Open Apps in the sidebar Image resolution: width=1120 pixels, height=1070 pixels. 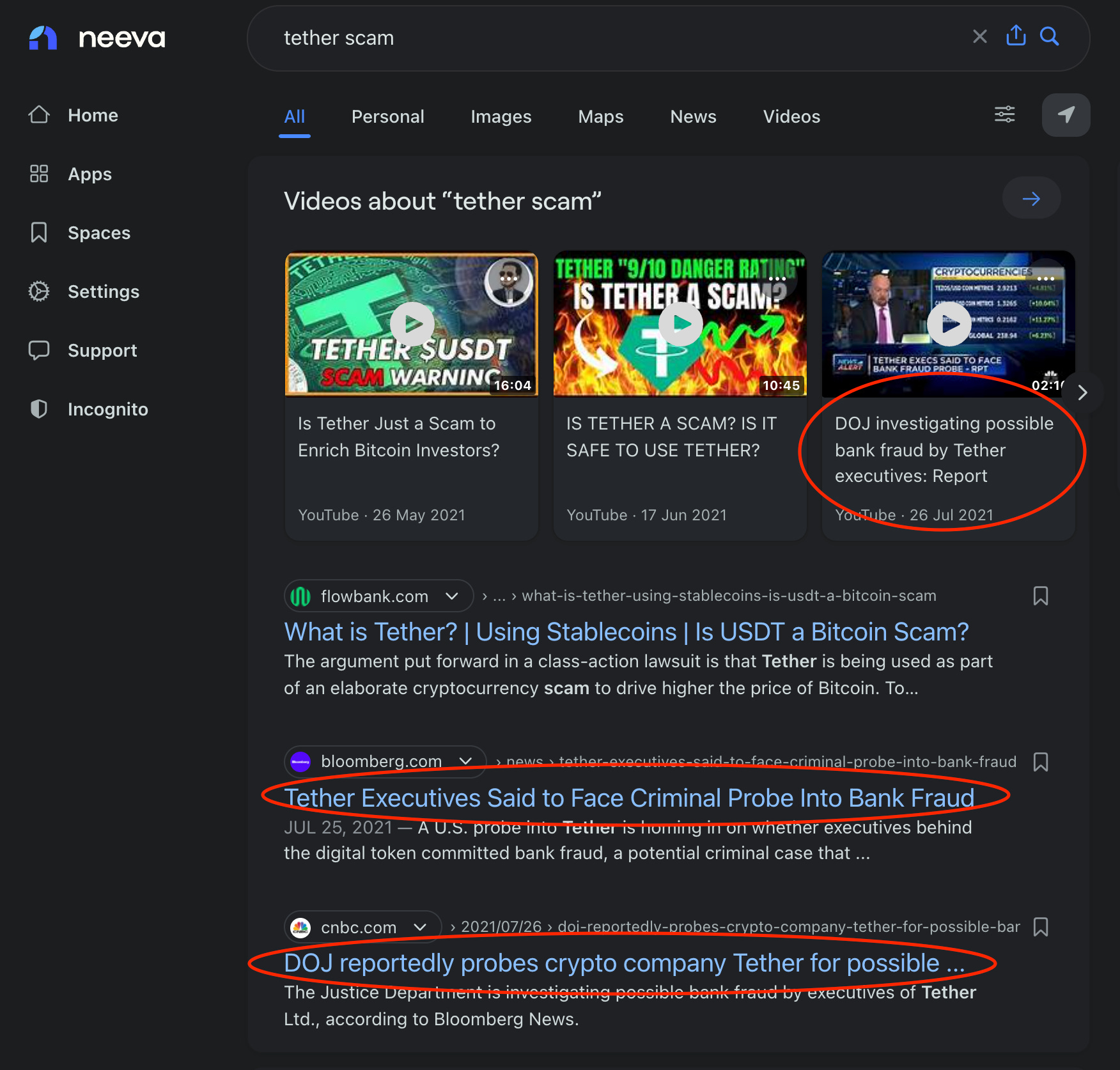pyautogui.click(x=70, y=174)
